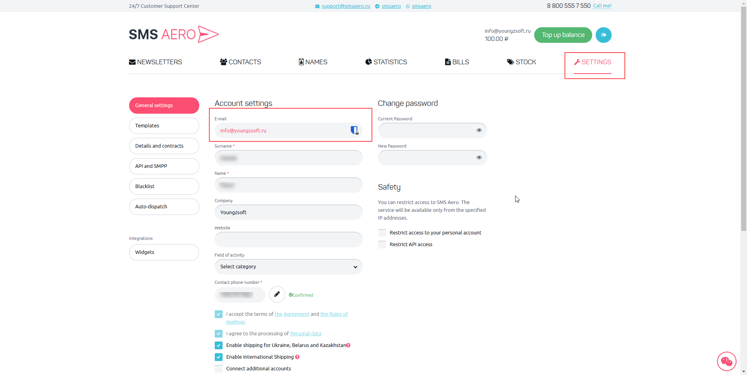This screenshot has height=375, width=747.
Task: Open the API and SMPP section
Action: (x=164, y=166)
